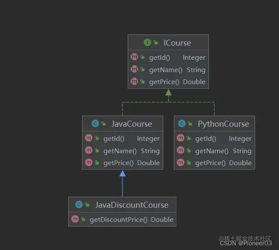
Task: Click String return type in ICourse
Action: pos(196,70)
